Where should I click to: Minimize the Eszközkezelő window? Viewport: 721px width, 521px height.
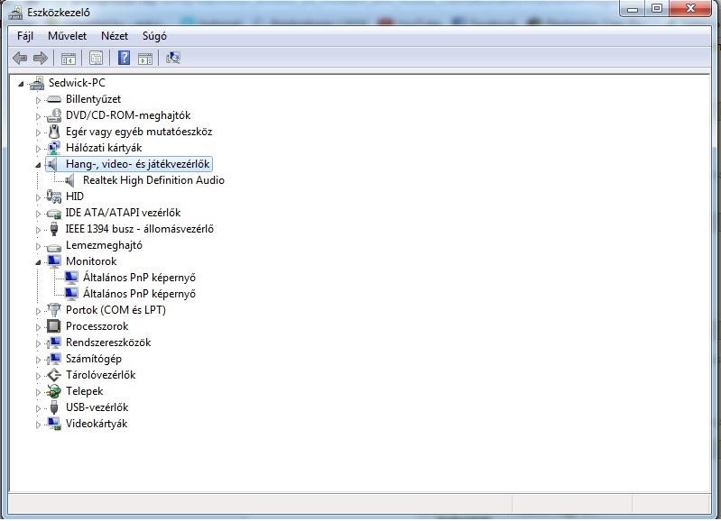click(x=633, y=9)
